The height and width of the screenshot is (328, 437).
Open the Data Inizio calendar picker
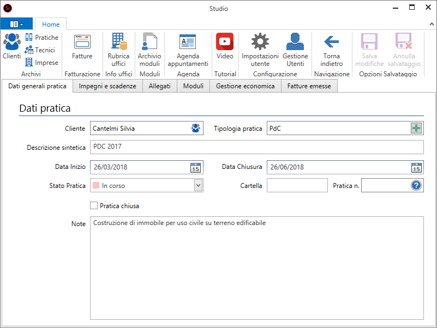tap(195, 168)
